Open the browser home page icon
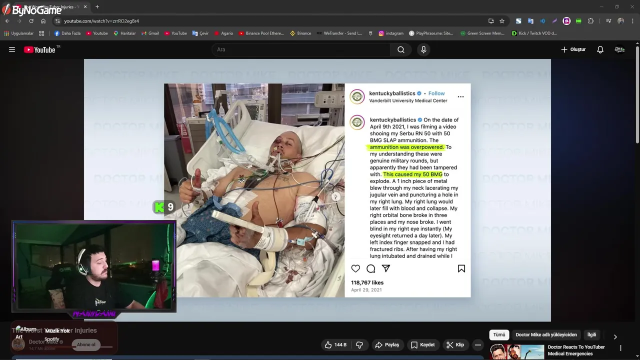The image size is (640, 360). (x=43, y=21)
